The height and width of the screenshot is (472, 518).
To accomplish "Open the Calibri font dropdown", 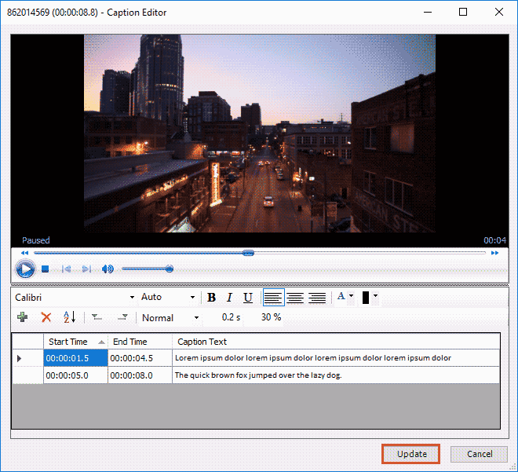I will 132,298.
